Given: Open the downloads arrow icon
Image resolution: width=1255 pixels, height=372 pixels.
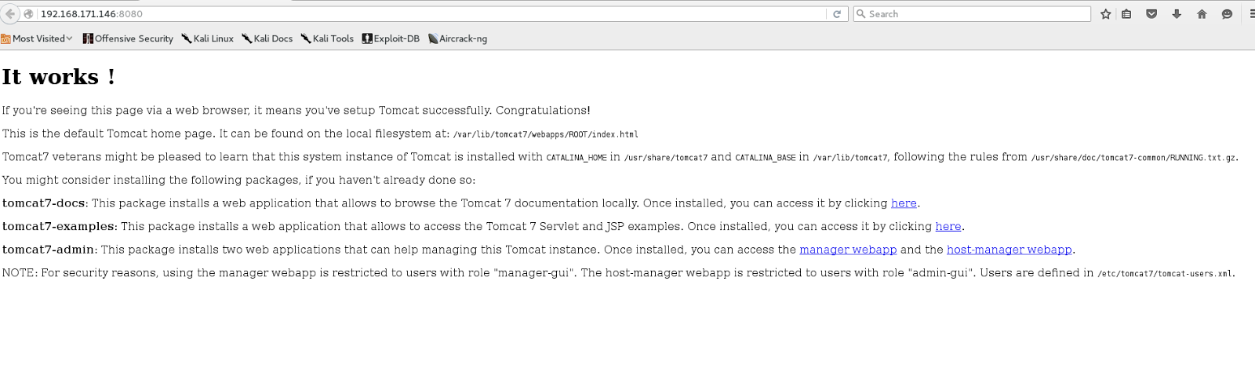Looking at the screenshot, I should (x=1177, y=14).
